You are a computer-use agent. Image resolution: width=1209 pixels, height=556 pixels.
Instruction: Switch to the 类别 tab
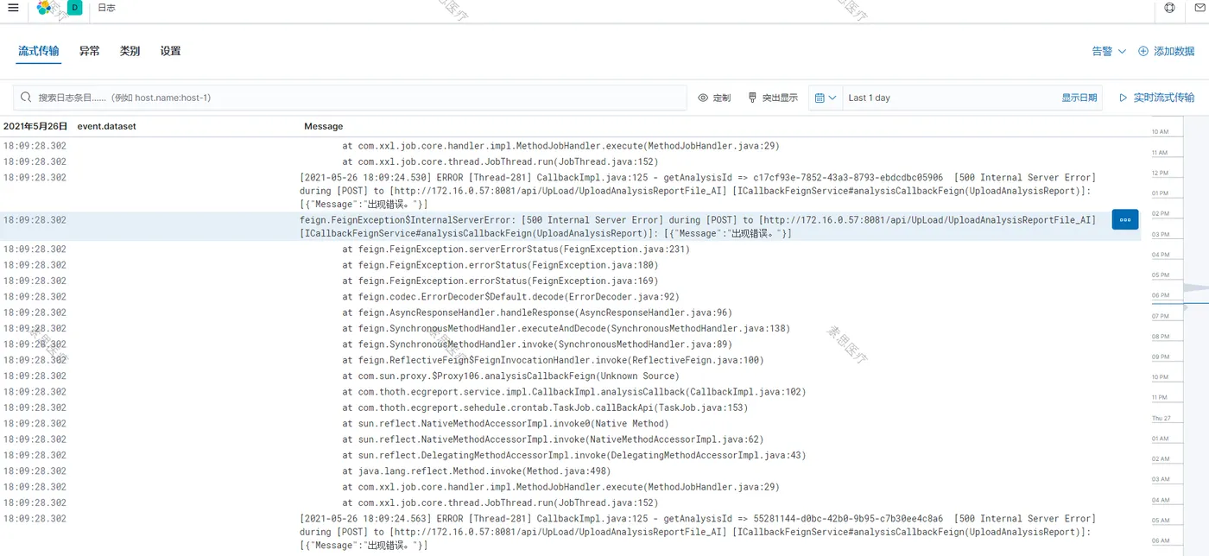(130, 51)
